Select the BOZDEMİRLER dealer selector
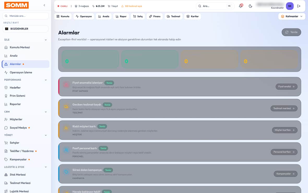308x193 pixels. (x=26, y=29)
